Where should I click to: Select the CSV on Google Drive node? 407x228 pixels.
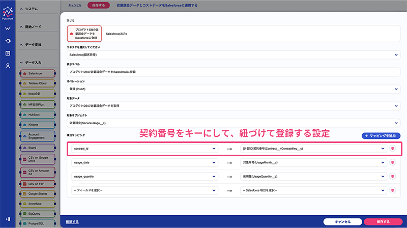click(38, 159)
